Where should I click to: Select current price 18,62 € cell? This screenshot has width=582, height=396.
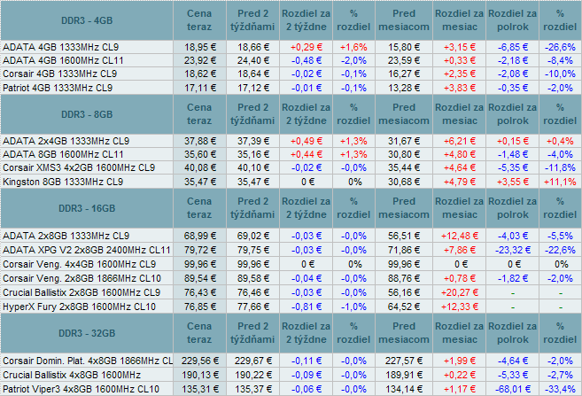click(200, 74)
